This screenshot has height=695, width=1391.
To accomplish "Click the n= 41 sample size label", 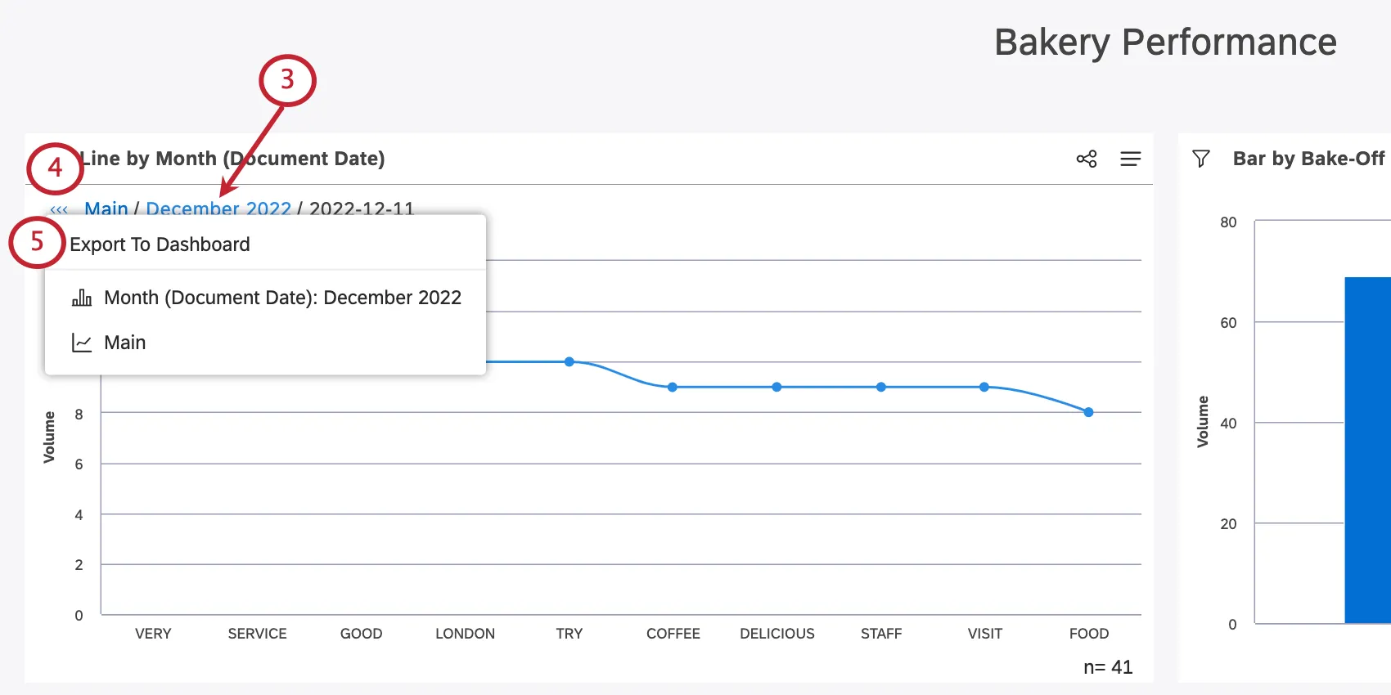I will [1107, 667].
